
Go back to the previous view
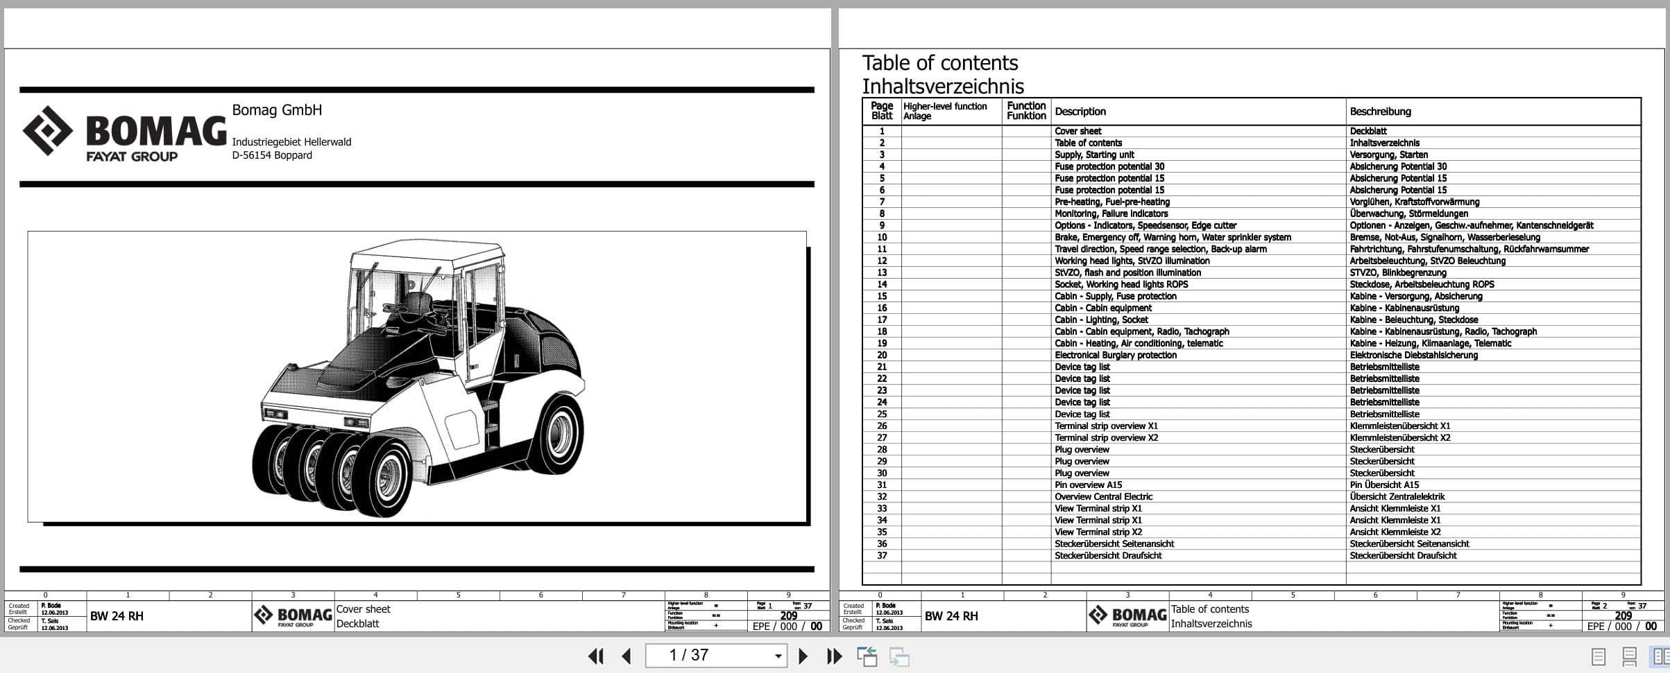[867, 656]
